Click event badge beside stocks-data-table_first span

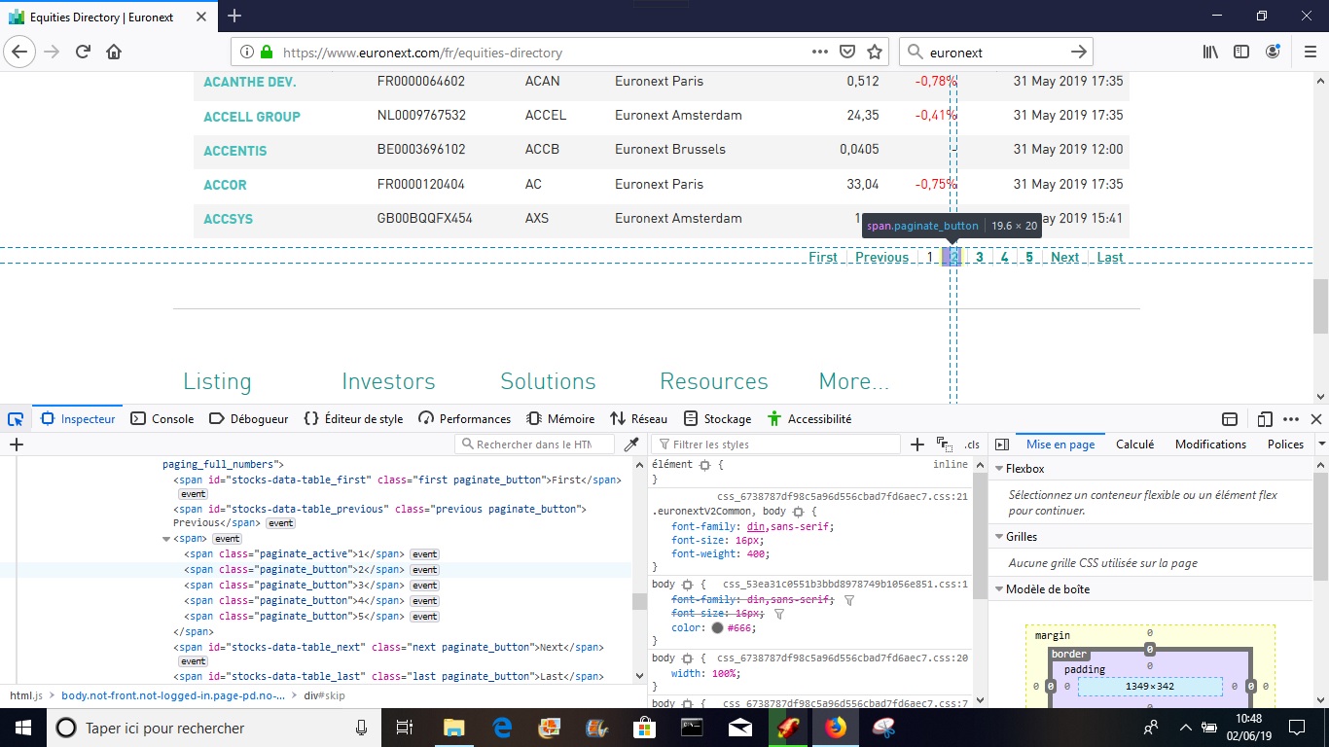tap(193, 494)
